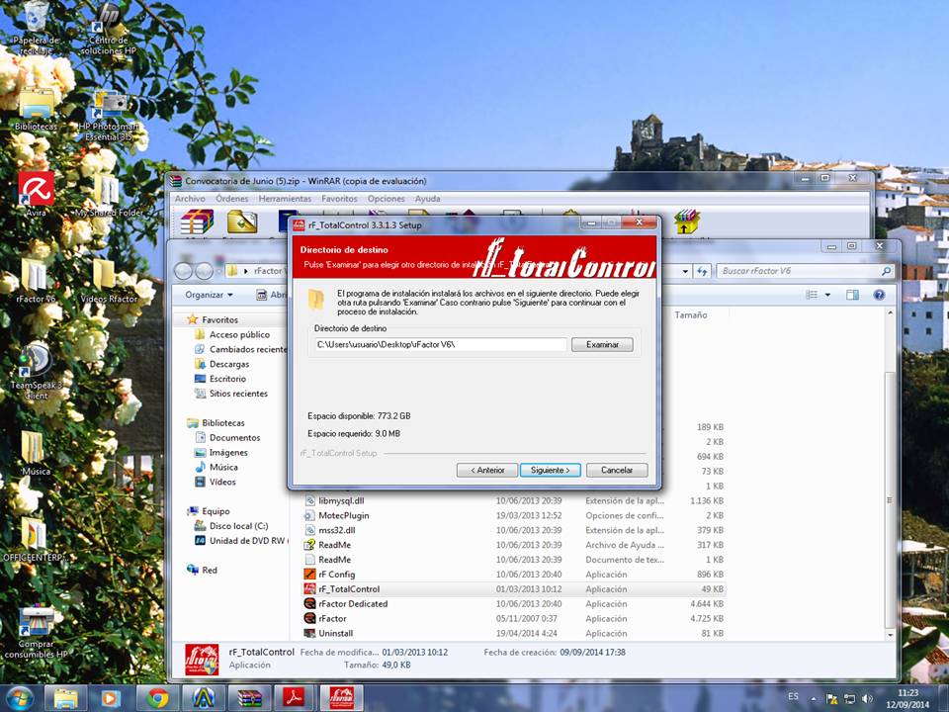
Task: Open Opciones menu in WinRAR
Action: point(387,199)
